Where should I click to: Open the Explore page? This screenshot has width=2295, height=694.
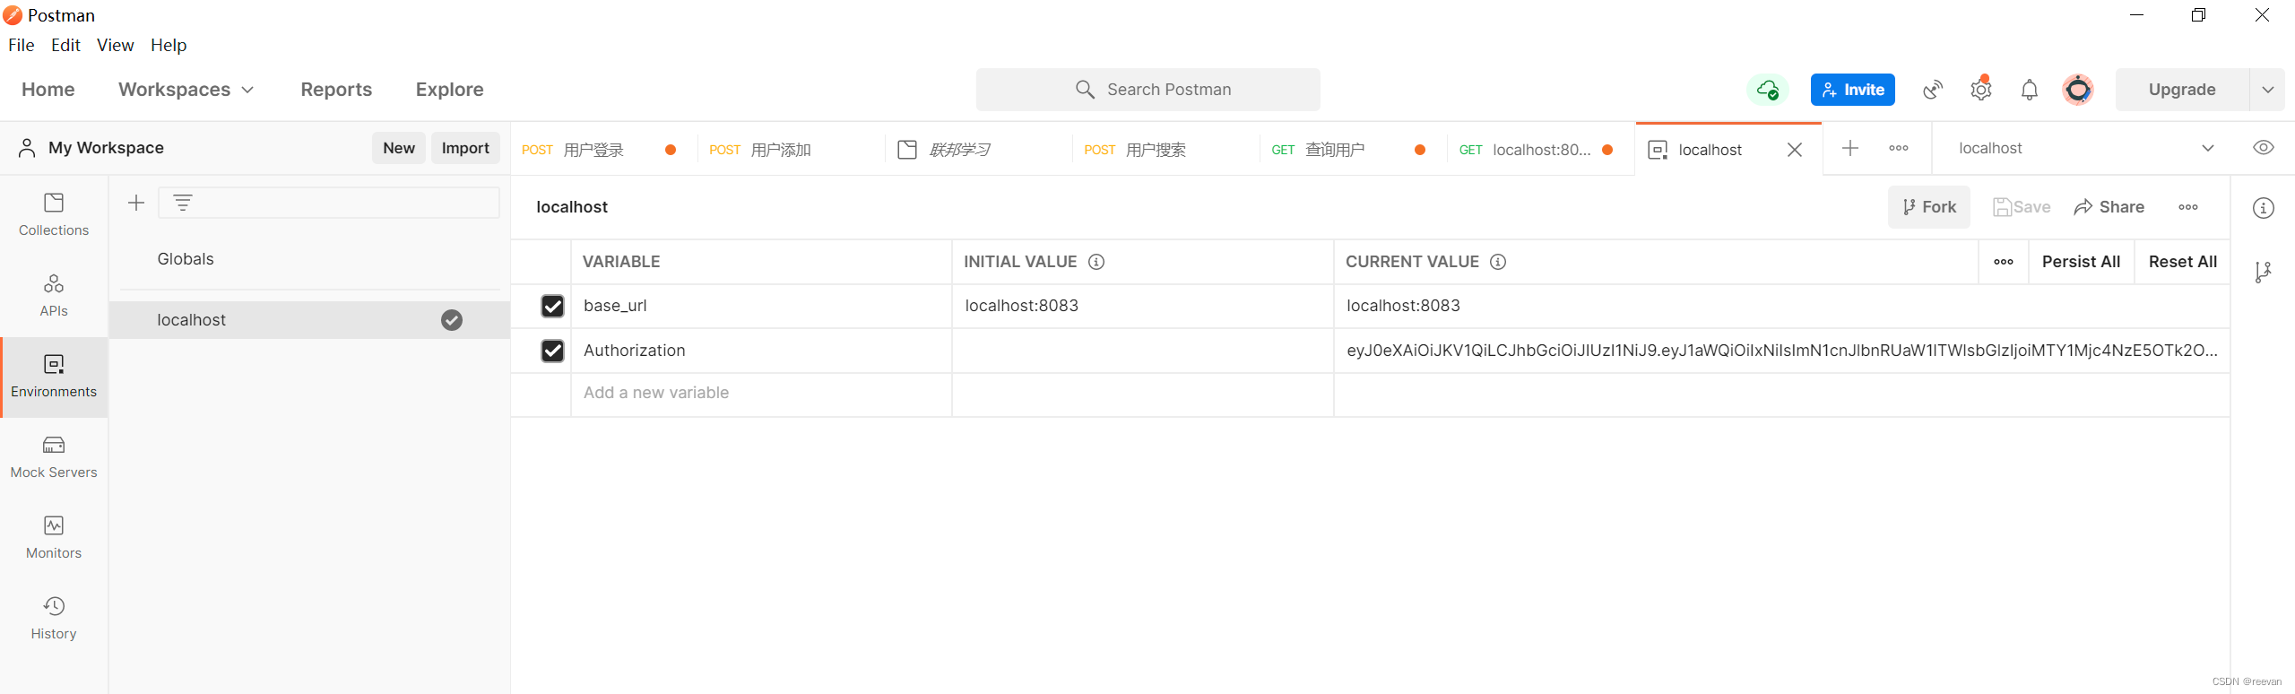coord(449,90)
